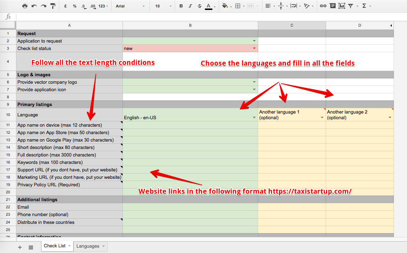Undo the last action
Viewport: 407px width, 253px height.
point(34,6)
